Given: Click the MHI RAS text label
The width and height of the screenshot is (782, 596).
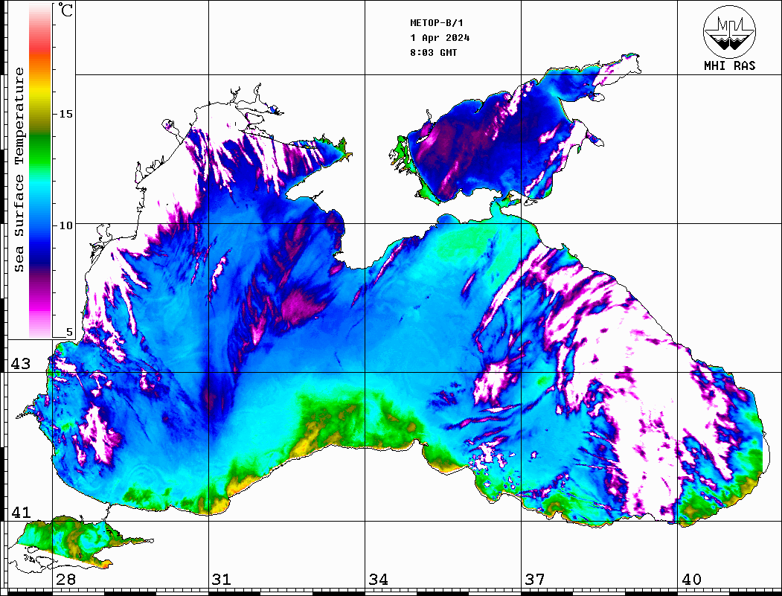Looking at the screenshot, I should [729, 65].
